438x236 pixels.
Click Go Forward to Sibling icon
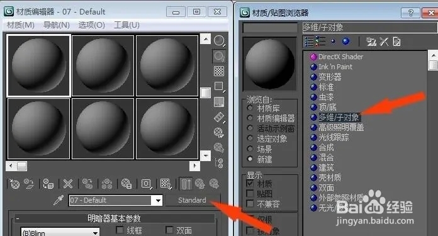pyautogui.click(x=215, y=184)
